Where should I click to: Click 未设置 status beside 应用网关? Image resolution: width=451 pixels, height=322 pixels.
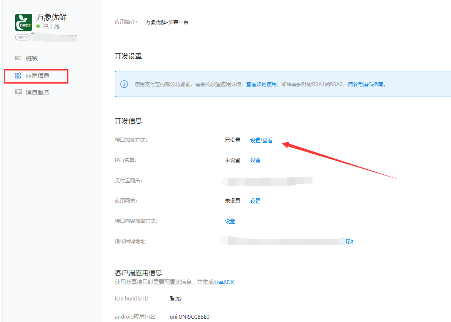232,201
